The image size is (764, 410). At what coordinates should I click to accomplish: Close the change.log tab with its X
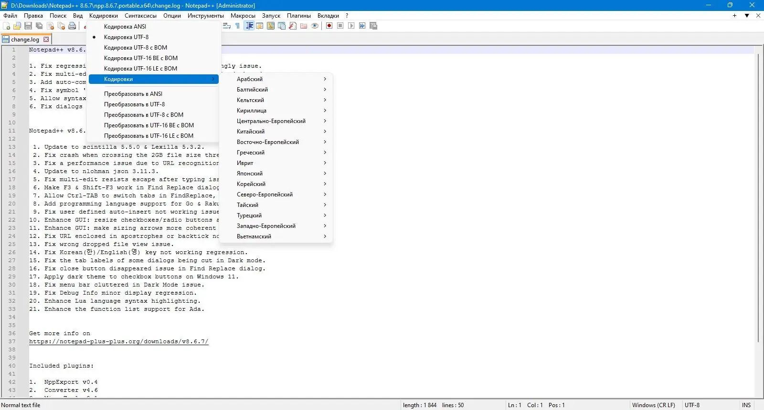(x=46, y=40)
